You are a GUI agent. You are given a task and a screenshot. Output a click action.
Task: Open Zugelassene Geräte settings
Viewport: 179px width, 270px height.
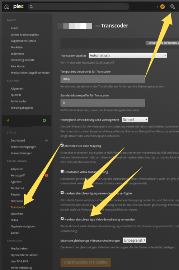(23, 41)
